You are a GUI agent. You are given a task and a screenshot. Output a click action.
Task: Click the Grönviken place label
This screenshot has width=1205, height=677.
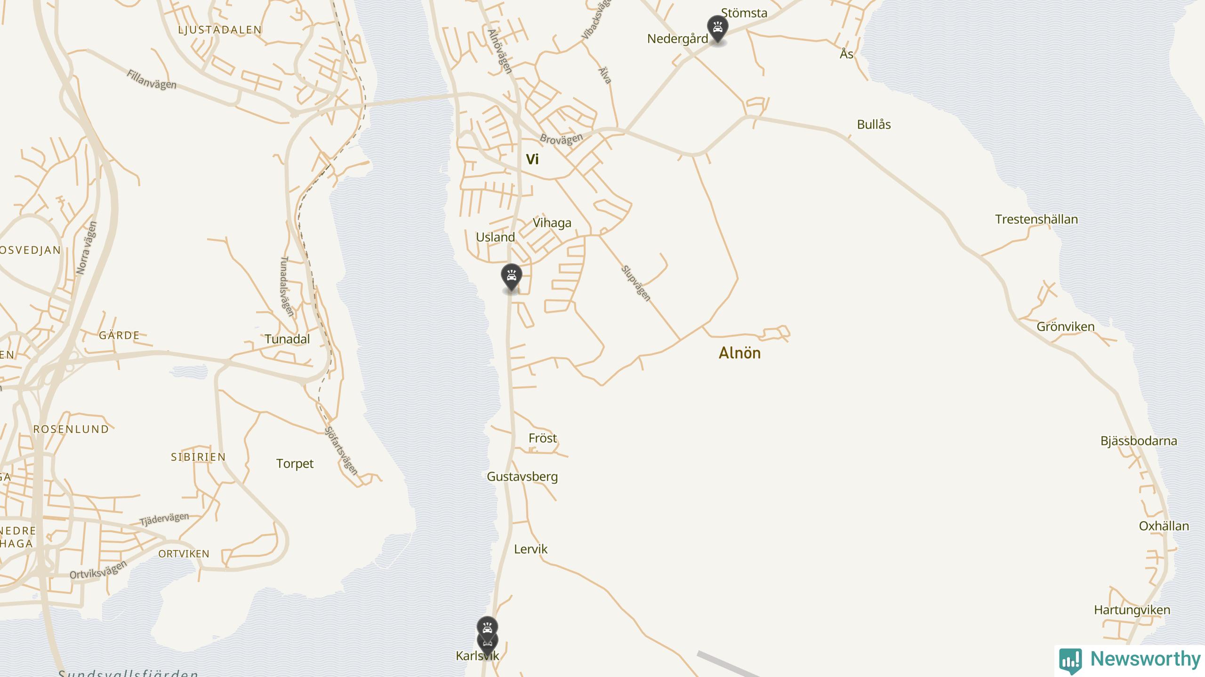click(x=1066, y=327)
